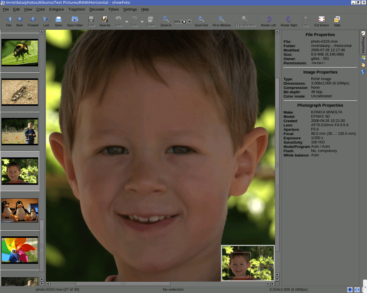Click the Zoom Out toolbar icon
The height and width of the screenshot is (293, 367).
pyautogui.click(x=201, y=19)
